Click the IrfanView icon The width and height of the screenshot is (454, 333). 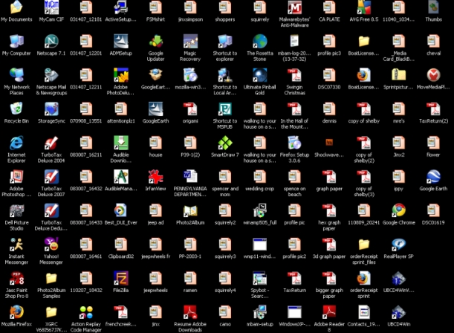(155, 177)
